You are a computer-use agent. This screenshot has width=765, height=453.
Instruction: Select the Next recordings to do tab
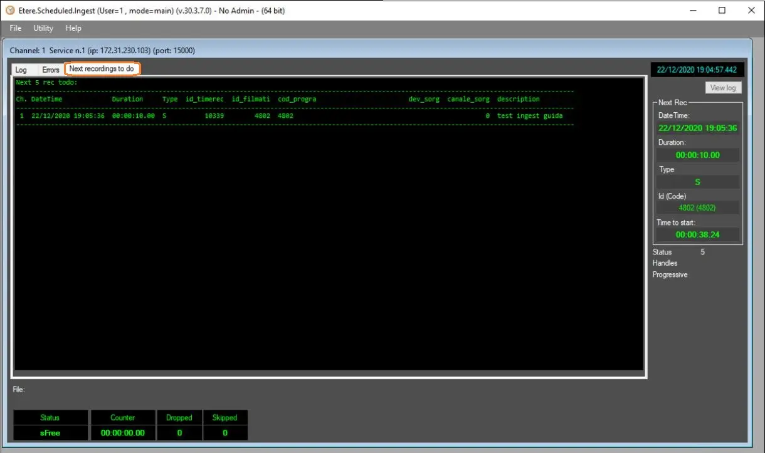pyautogui.click(x=102, y=69)
